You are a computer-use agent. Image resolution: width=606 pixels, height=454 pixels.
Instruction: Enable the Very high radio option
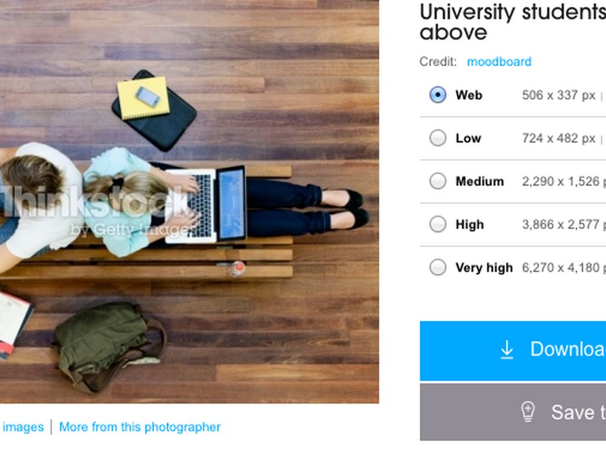438,268
